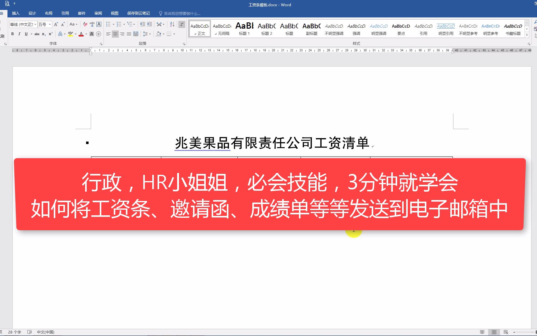Select 无间隔 style
537x336 pixels.
[x=222, y=29]
